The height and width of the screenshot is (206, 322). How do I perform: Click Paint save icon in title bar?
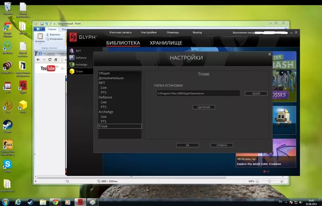click(x=42, y=24)
